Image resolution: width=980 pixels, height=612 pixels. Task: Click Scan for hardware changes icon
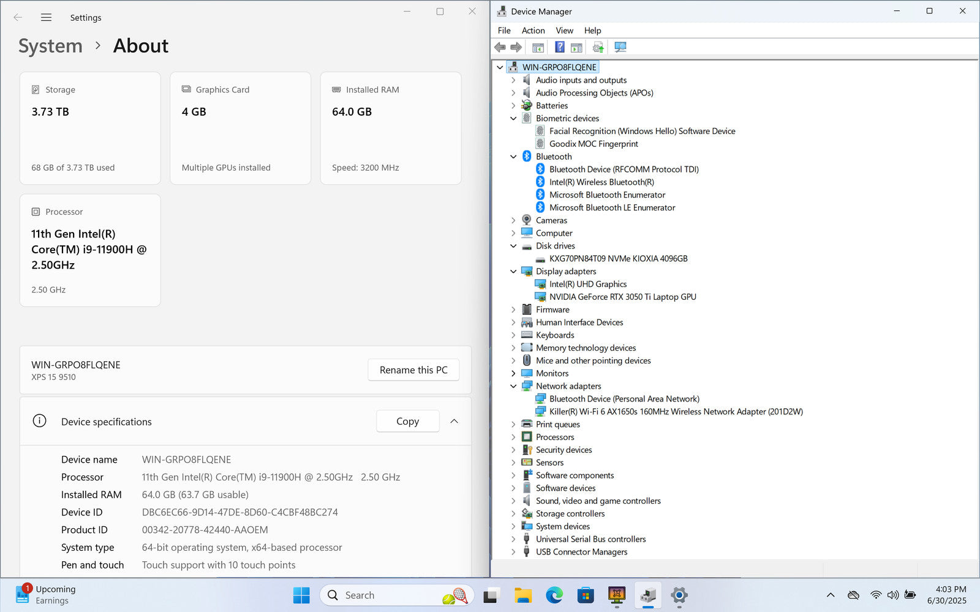pyautogui.click(x=620, y=47)
